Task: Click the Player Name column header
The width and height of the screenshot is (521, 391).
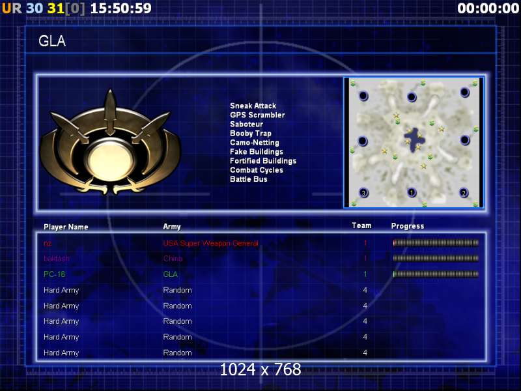Action: click(x=66, y=227)
